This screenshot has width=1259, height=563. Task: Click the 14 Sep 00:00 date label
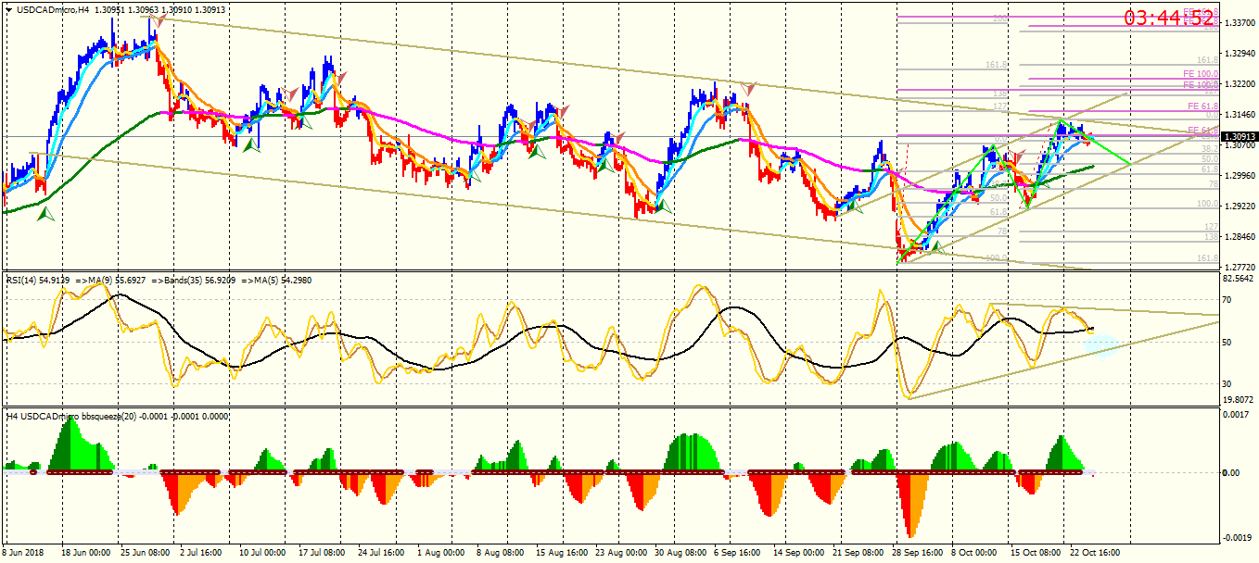[798, 553]
